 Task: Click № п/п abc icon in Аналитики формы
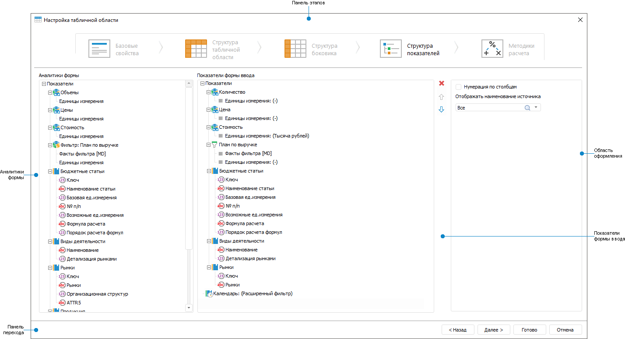62,206
